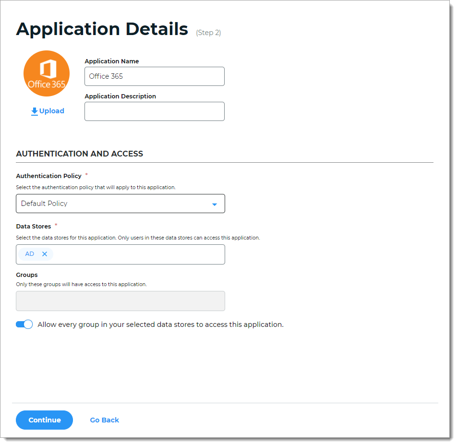This screenshot has width=457, height=445.
Task: Click the blue download arrow icon
Action: point(34,111)
